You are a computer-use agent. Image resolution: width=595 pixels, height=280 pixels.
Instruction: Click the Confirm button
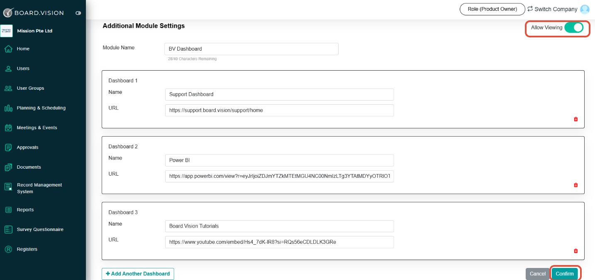pyautogui.click(x=565, y=274)
